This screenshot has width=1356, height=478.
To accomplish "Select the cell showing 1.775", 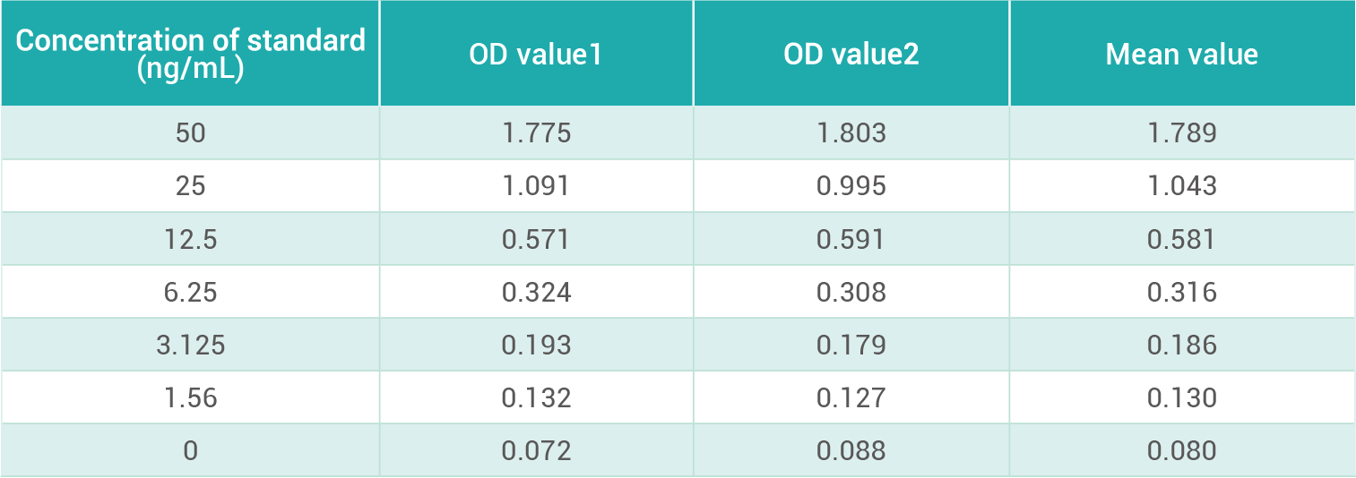I will (536, 133).
